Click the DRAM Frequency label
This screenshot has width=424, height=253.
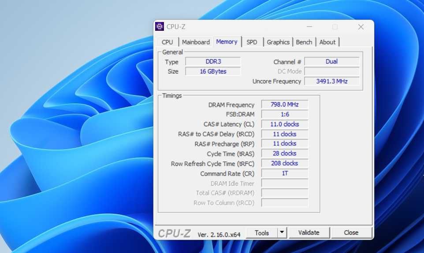coord(231,105)
